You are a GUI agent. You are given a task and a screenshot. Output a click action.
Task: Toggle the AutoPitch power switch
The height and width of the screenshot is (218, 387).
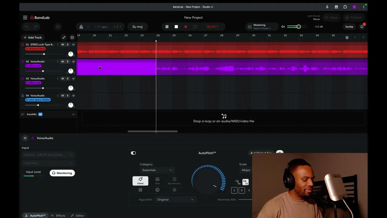pos(133,153)
